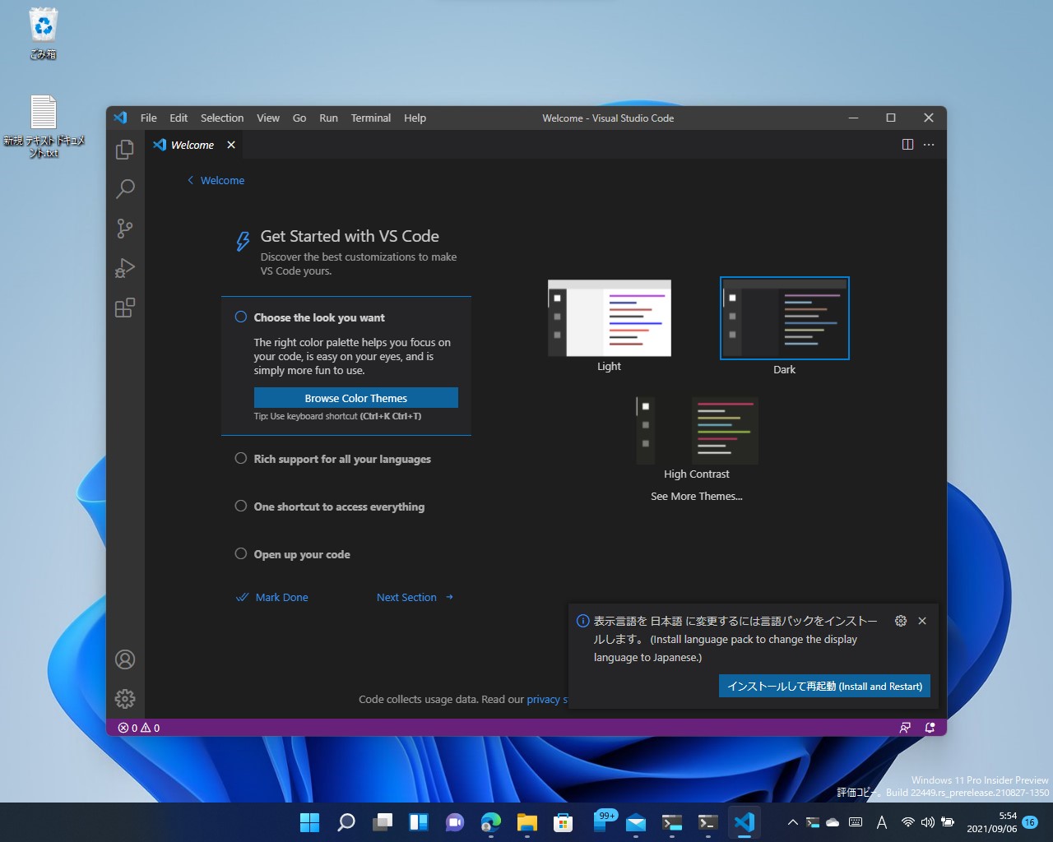The height and width of the screenshot is (842, 1053).
Task: Switch to the Welcome tab
Action: (192, 145)
